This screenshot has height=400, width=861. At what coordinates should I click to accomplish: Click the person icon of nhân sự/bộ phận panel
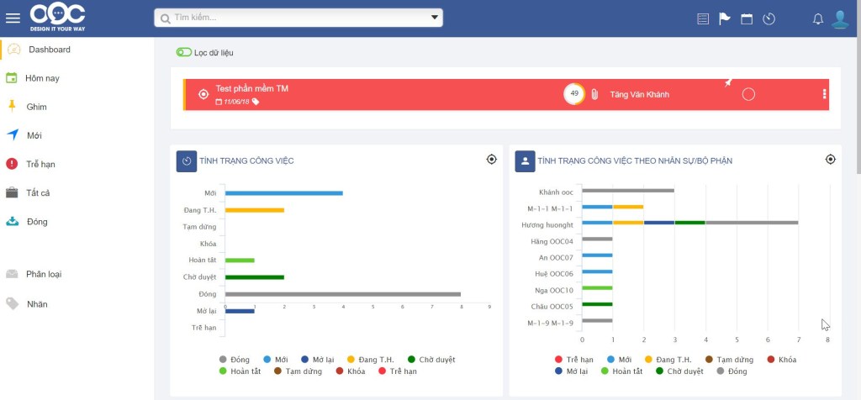click(525, 161)
